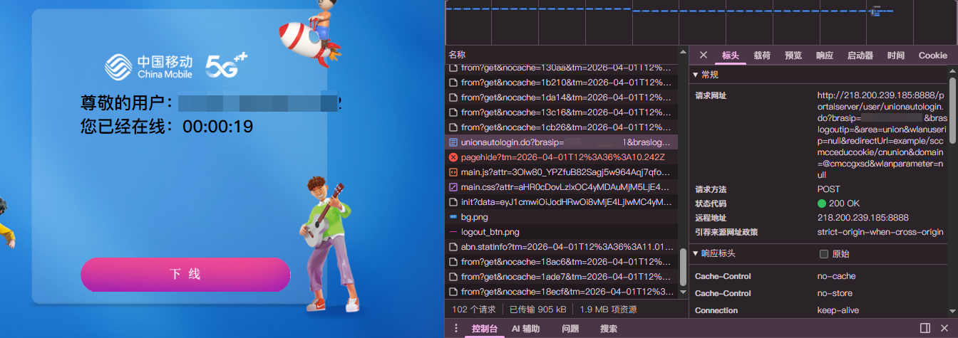The height and width of the screenshot is (338, 958).
Task: Enable the 原始 (raw) checkbox
Action: pyautogui.click(x=824, y=254)
